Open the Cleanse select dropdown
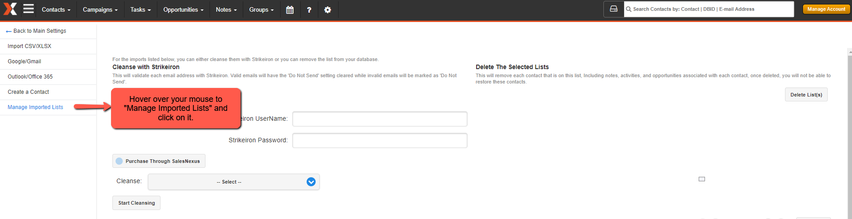Image resolution: width=852 pixels, height=219 pixels. click(x=234, y=182)
